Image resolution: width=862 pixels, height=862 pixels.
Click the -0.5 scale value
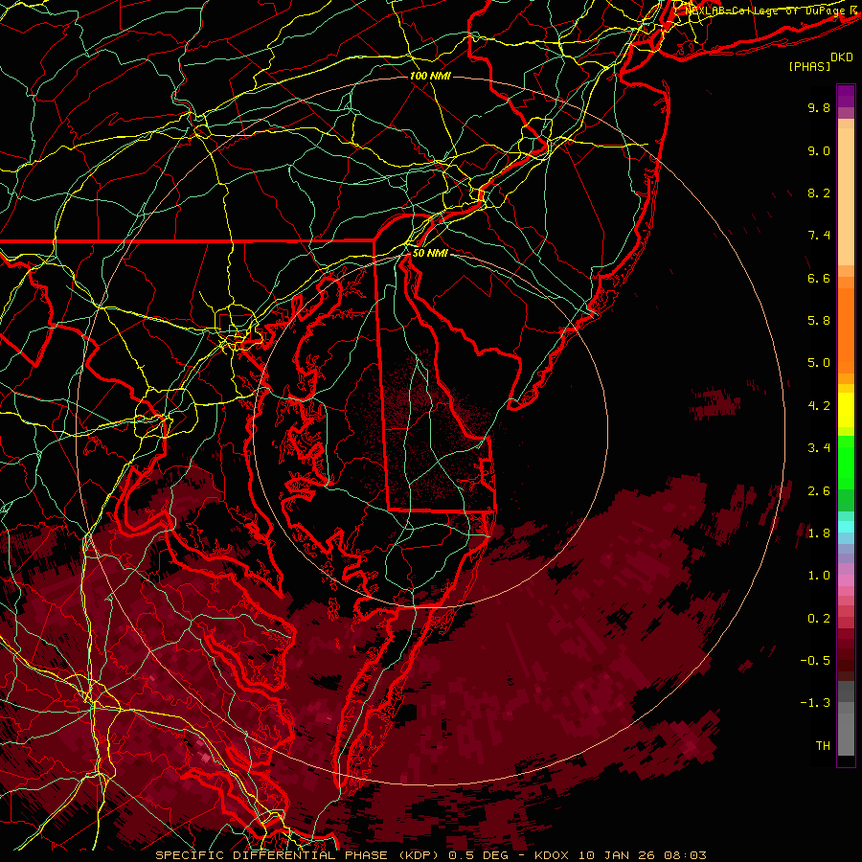click(815, 661)
